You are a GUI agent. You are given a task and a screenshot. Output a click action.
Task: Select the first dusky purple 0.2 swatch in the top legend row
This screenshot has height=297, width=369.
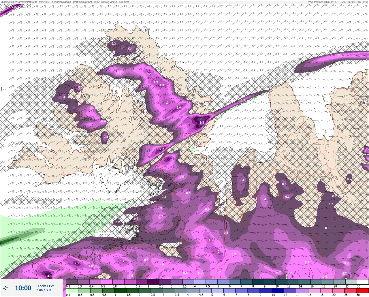[72, 282]
